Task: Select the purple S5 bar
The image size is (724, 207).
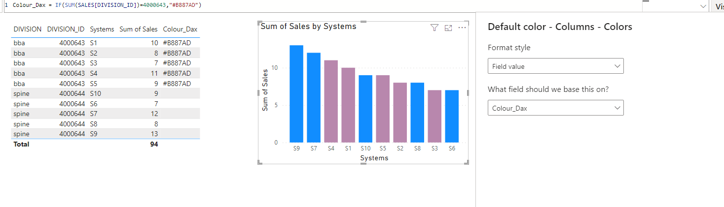Action: (x=383, y=109)
